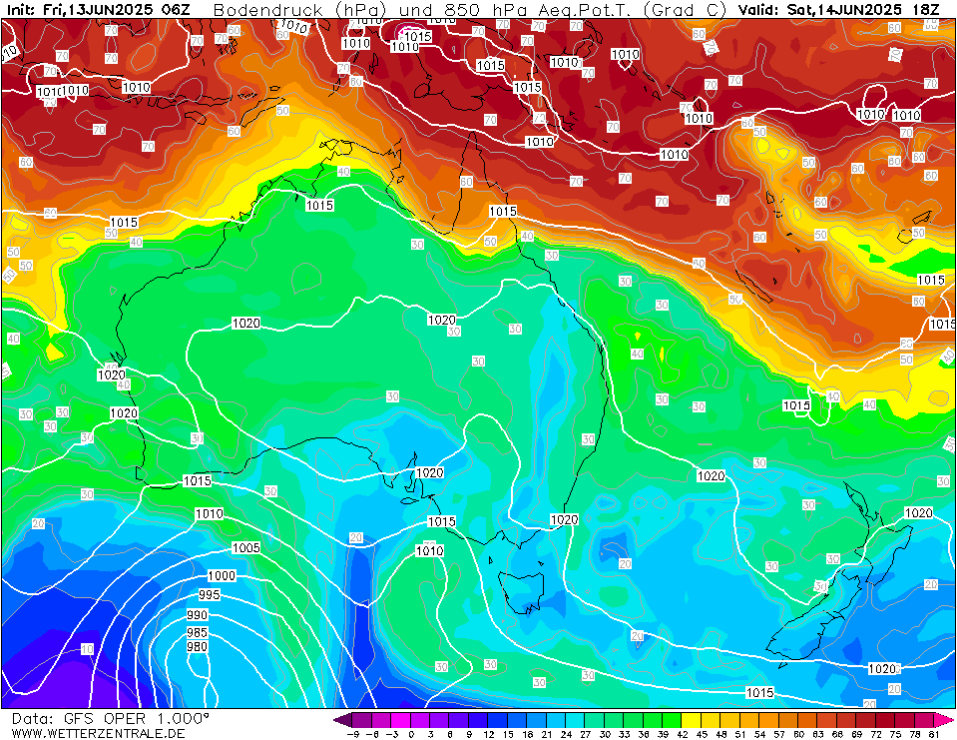This screenshot has width=957, height=740.
Task: Click the Data: GFS OPER 1.000° label
Action: click(111, 719)
